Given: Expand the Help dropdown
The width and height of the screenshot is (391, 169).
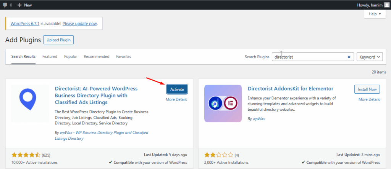Looking at the screenshot, I should click(x=375, y=14).
